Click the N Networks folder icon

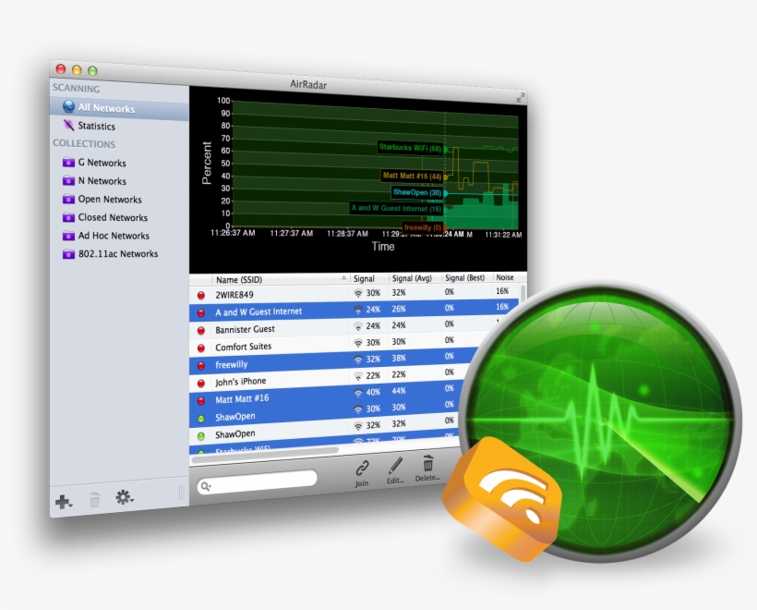(x=68, y=180)
